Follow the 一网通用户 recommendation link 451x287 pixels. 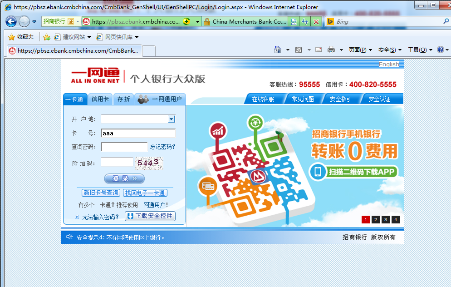pyautogui.click(x=152, y=205)
